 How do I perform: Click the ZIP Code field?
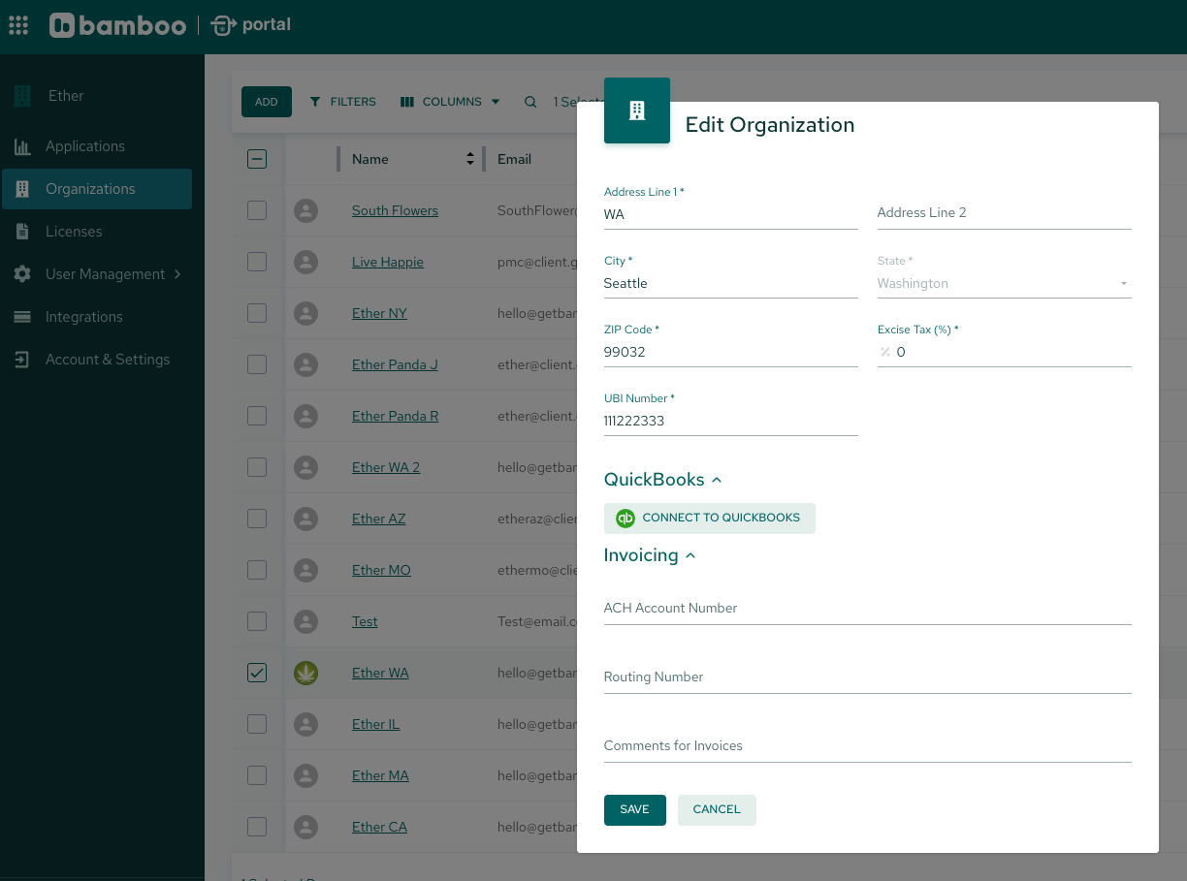(x=731, y=353)
